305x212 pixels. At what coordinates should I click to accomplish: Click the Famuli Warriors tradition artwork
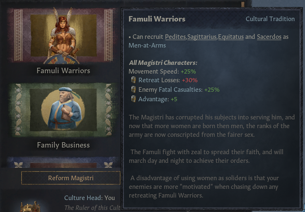pos(63,36)
